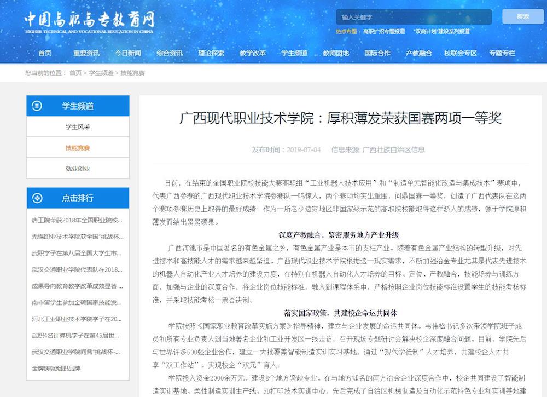
Task: Open the 产教融合 navigation menu
Action: click(x=418, y=54)
